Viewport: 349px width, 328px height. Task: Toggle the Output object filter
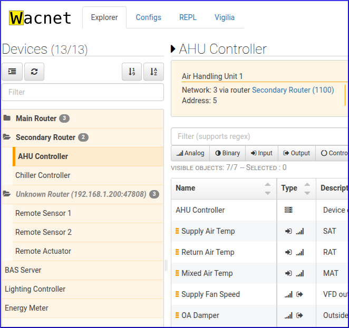click(296, 153)
